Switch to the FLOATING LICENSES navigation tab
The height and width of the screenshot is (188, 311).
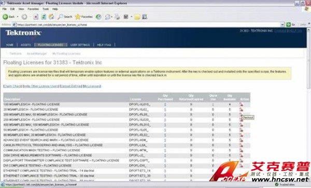(51, 45)
